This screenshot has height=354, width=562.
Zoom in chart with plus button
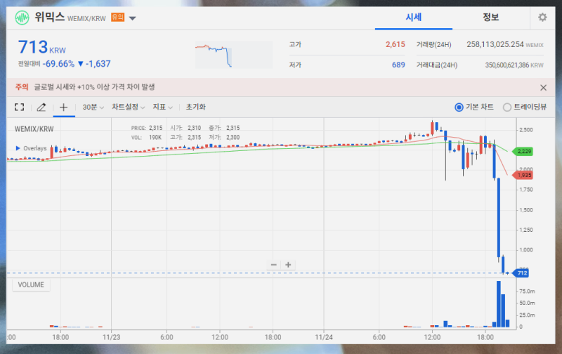(x=288, y=265)
